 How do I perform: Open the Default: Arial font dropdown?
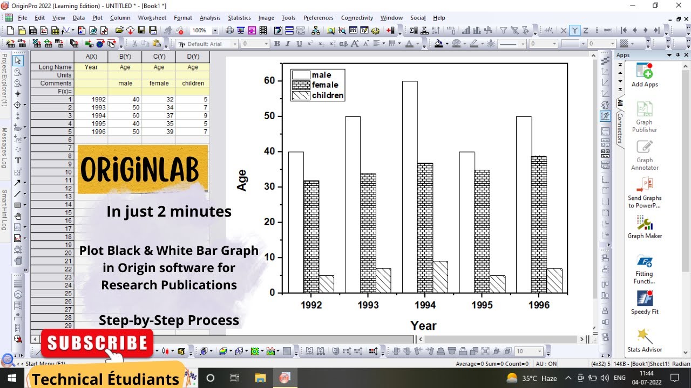(x=234, y=44)
